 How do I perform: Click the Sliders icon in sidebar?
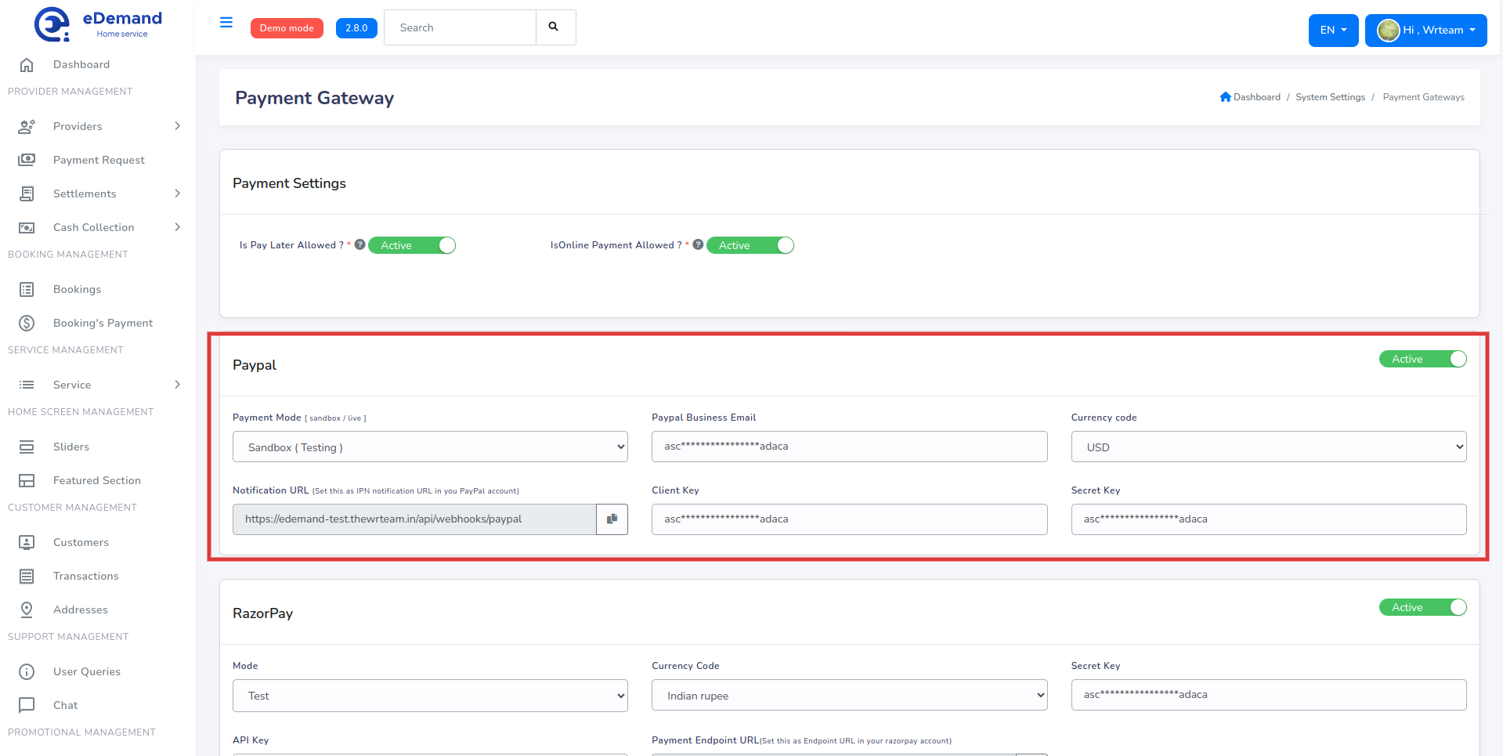coord(27,447)
